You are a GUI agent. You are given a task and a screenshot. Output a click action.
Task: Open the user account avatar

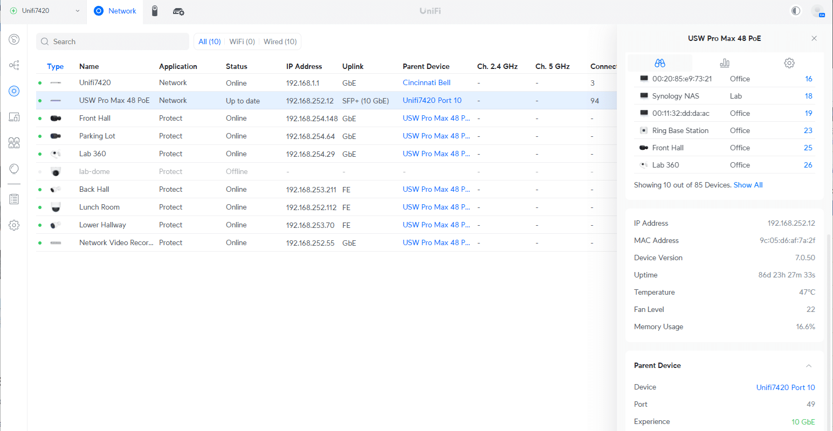[x=818, y=11]
